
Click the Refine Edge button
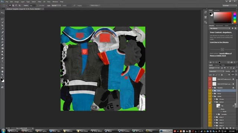click(x=95, y=6)
